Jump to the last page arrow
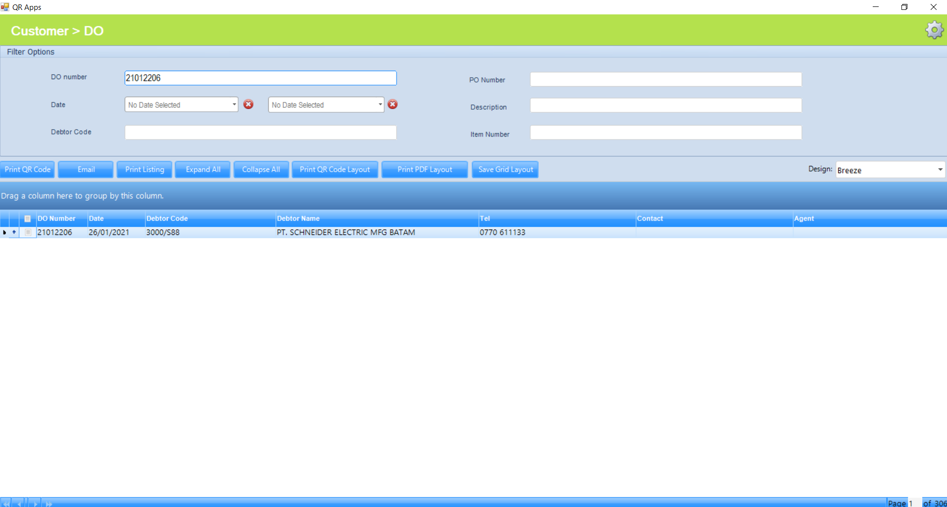 click(x=49, y=504)
